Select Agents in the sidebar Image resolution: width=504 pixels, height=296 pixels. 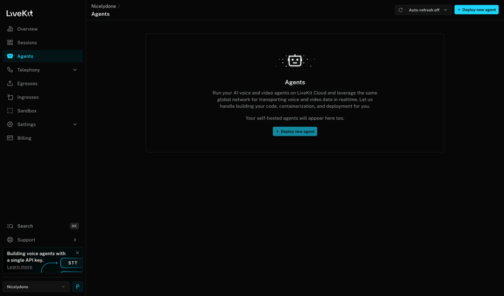pyautogui.click(x=43, y=56)
